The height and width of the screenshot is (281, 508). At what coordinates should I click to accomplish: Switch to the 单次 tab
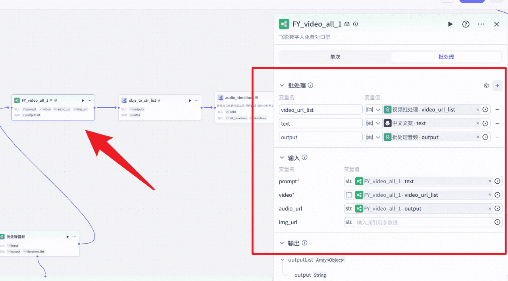[x=335, y=57]
